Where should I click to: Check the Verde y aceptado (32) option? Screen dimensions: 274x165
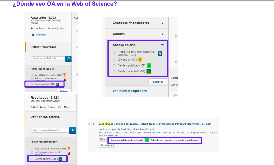(114, 72)
